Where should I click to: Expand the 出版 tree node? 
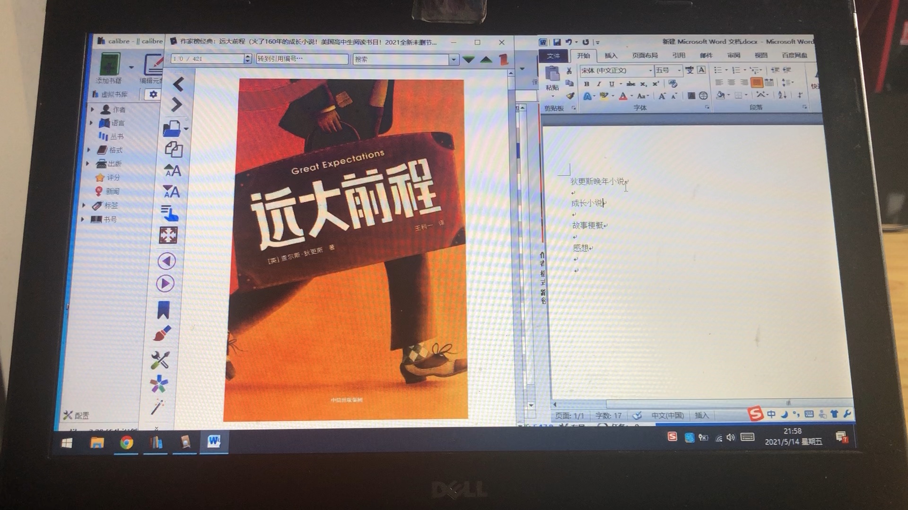pos(87,163)
